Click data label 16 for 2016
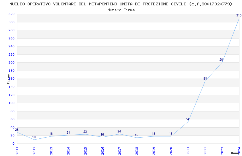 point(102,135)
